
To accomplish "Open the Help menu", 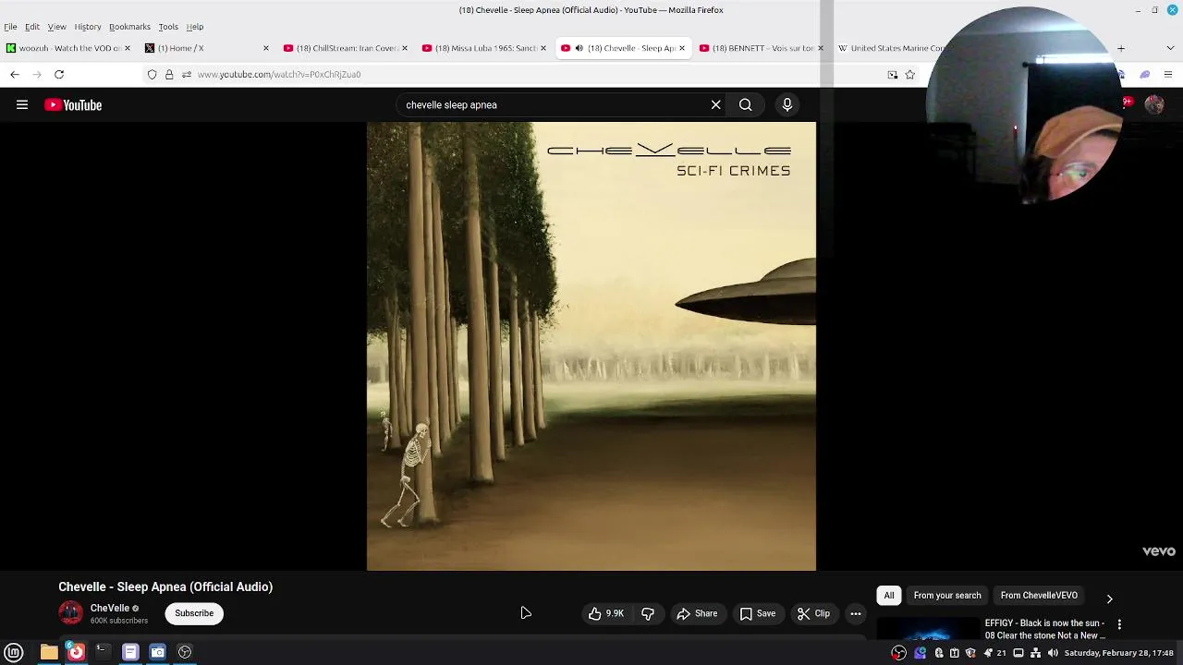I will click(x=195, y=27).
